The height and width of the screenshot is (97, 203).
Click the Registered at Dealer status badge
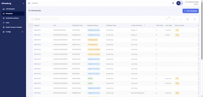(94, 88)
